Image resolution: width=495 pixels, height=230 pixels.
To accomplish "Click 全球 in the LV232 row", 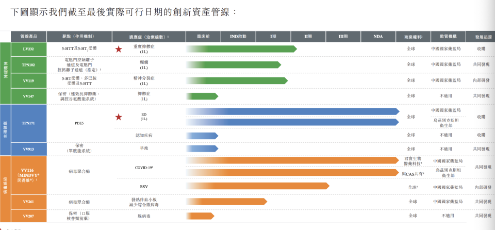I will (411, 49).
